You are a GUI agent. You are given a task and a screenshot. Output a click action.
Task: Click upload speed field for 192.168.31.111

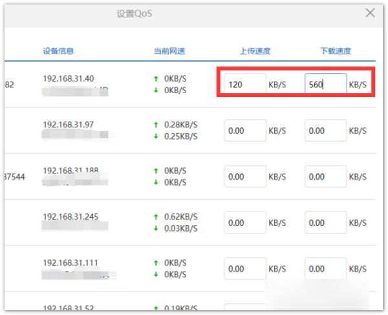pos(245,268)
